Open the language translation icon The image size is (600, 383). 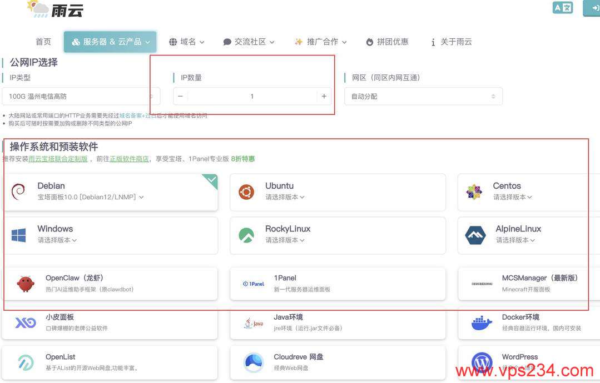pos(563,8)
